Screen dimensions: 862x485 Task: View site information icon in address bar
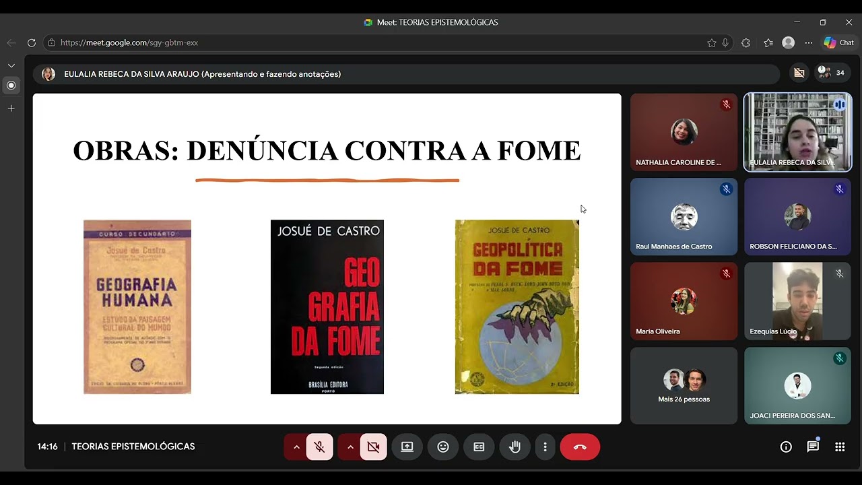(x=51, y=42)
